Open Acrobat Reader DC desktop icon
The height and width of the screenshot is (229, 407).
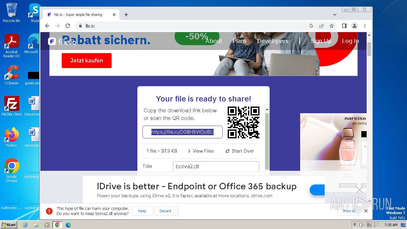point(11,46)
